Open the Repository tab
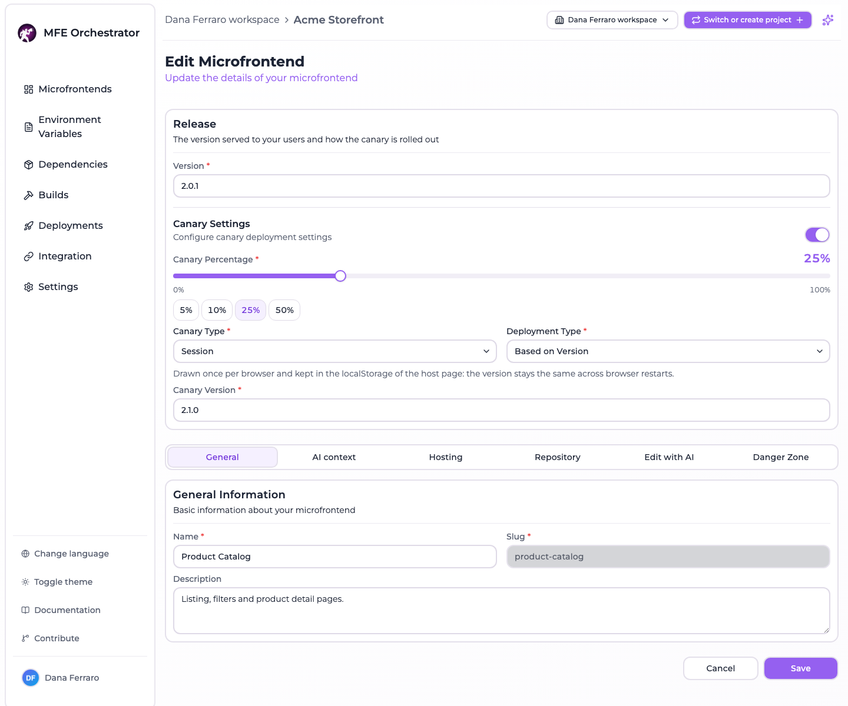 [x=558, y=457]
